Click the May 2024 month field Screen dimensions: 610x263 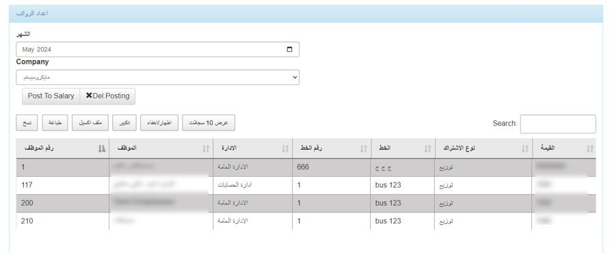click(157, 49)
